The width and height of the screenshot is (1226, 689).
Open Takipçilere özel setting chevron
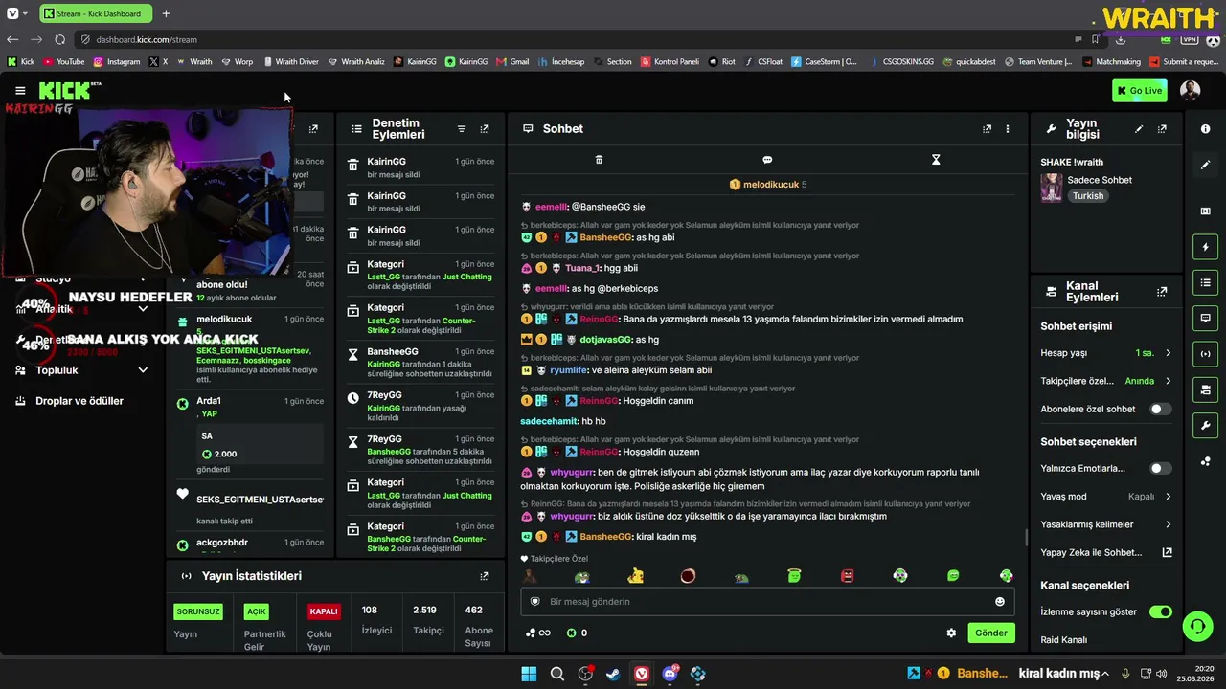1168,381
